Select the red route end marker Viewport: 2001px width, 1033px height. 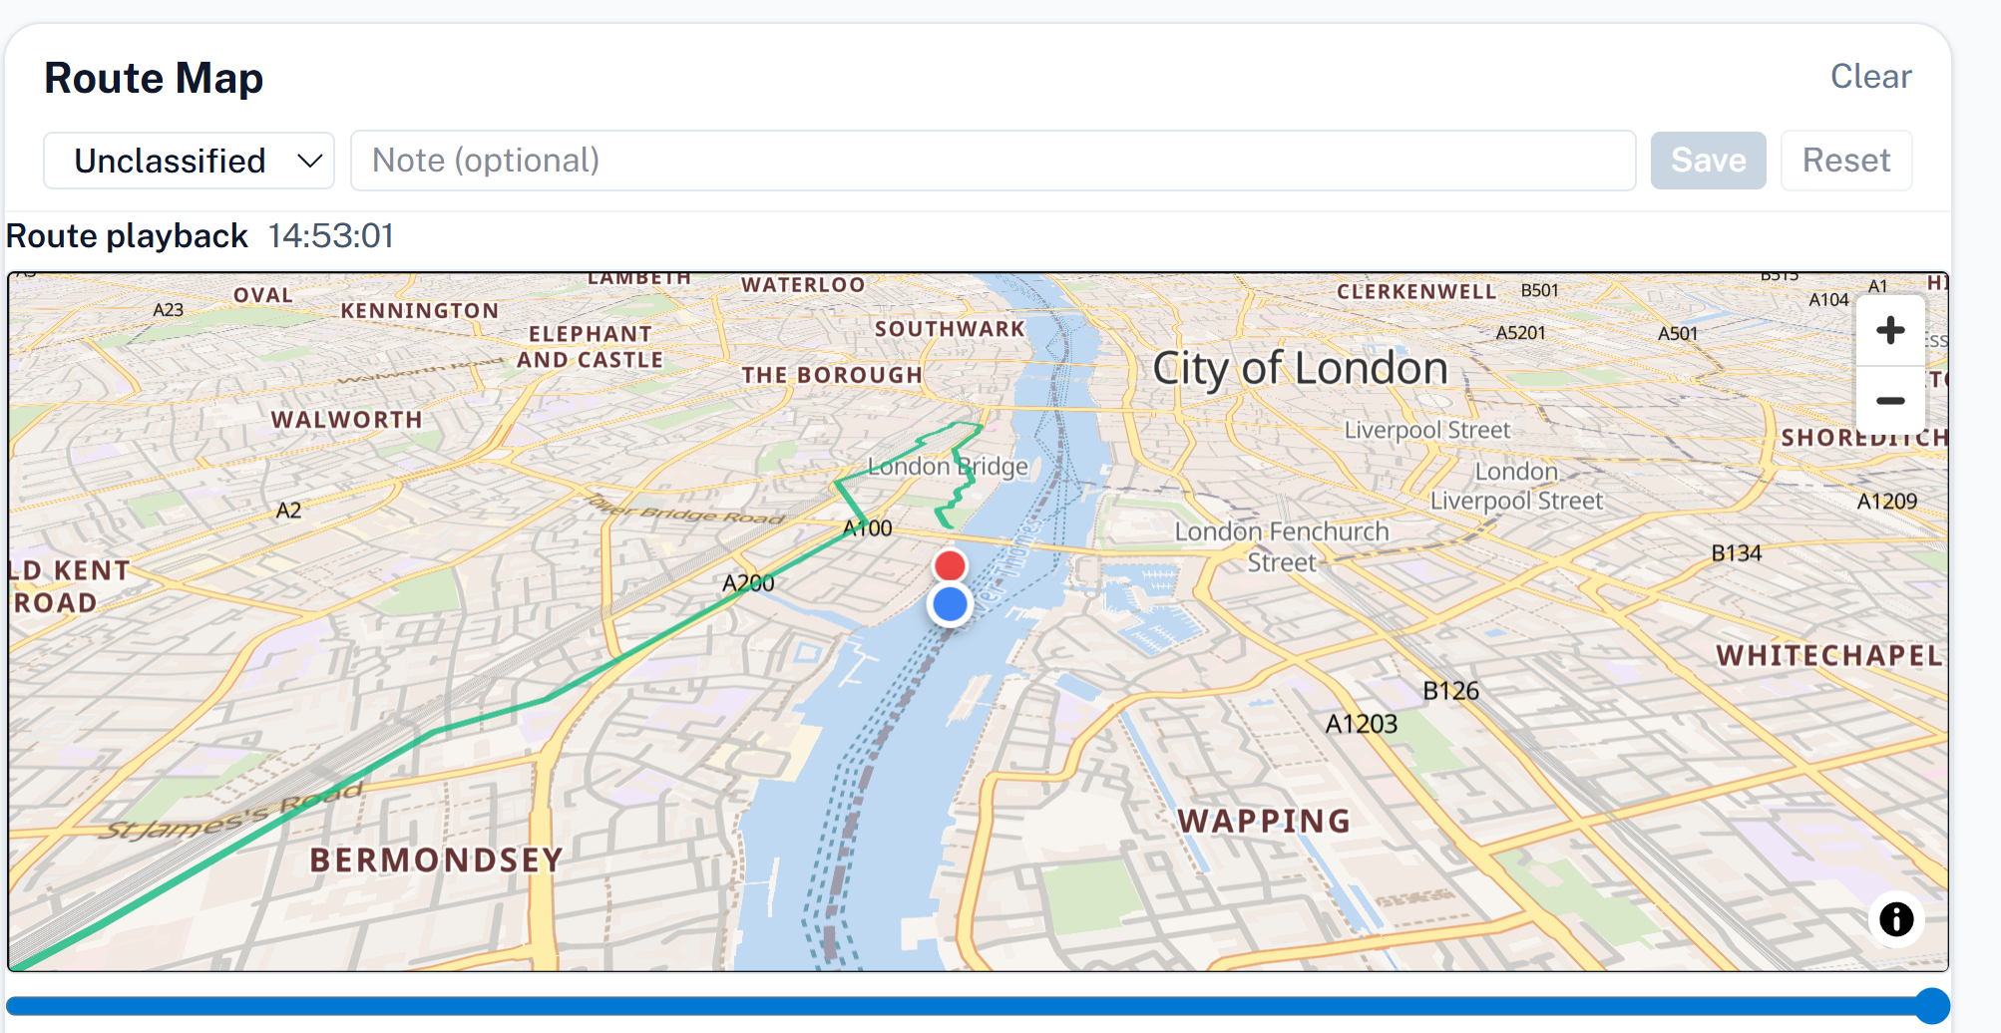[949, 565]
